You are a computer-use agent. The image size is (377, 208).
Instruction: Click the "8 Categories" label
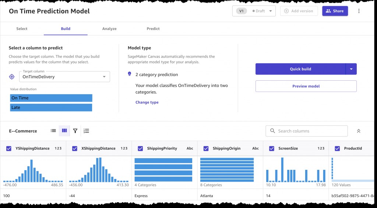pyautogui.click(x=211, y=185)
